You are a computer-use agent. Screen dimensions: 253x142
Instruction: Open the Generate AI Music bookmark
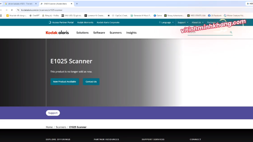point(141,16)
